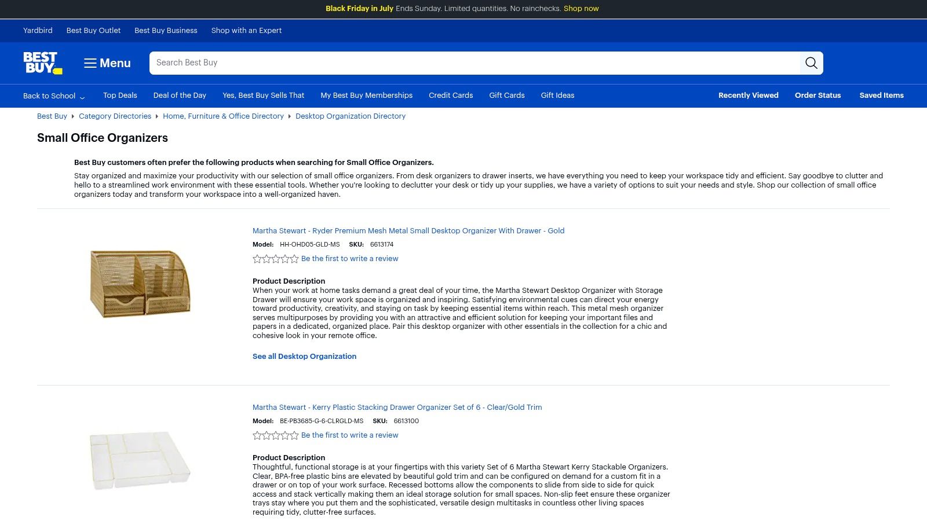The height and width of the screenshot is (521, 927).
Task: Click Shop with an Expert
Action: (x=246, y=31)
